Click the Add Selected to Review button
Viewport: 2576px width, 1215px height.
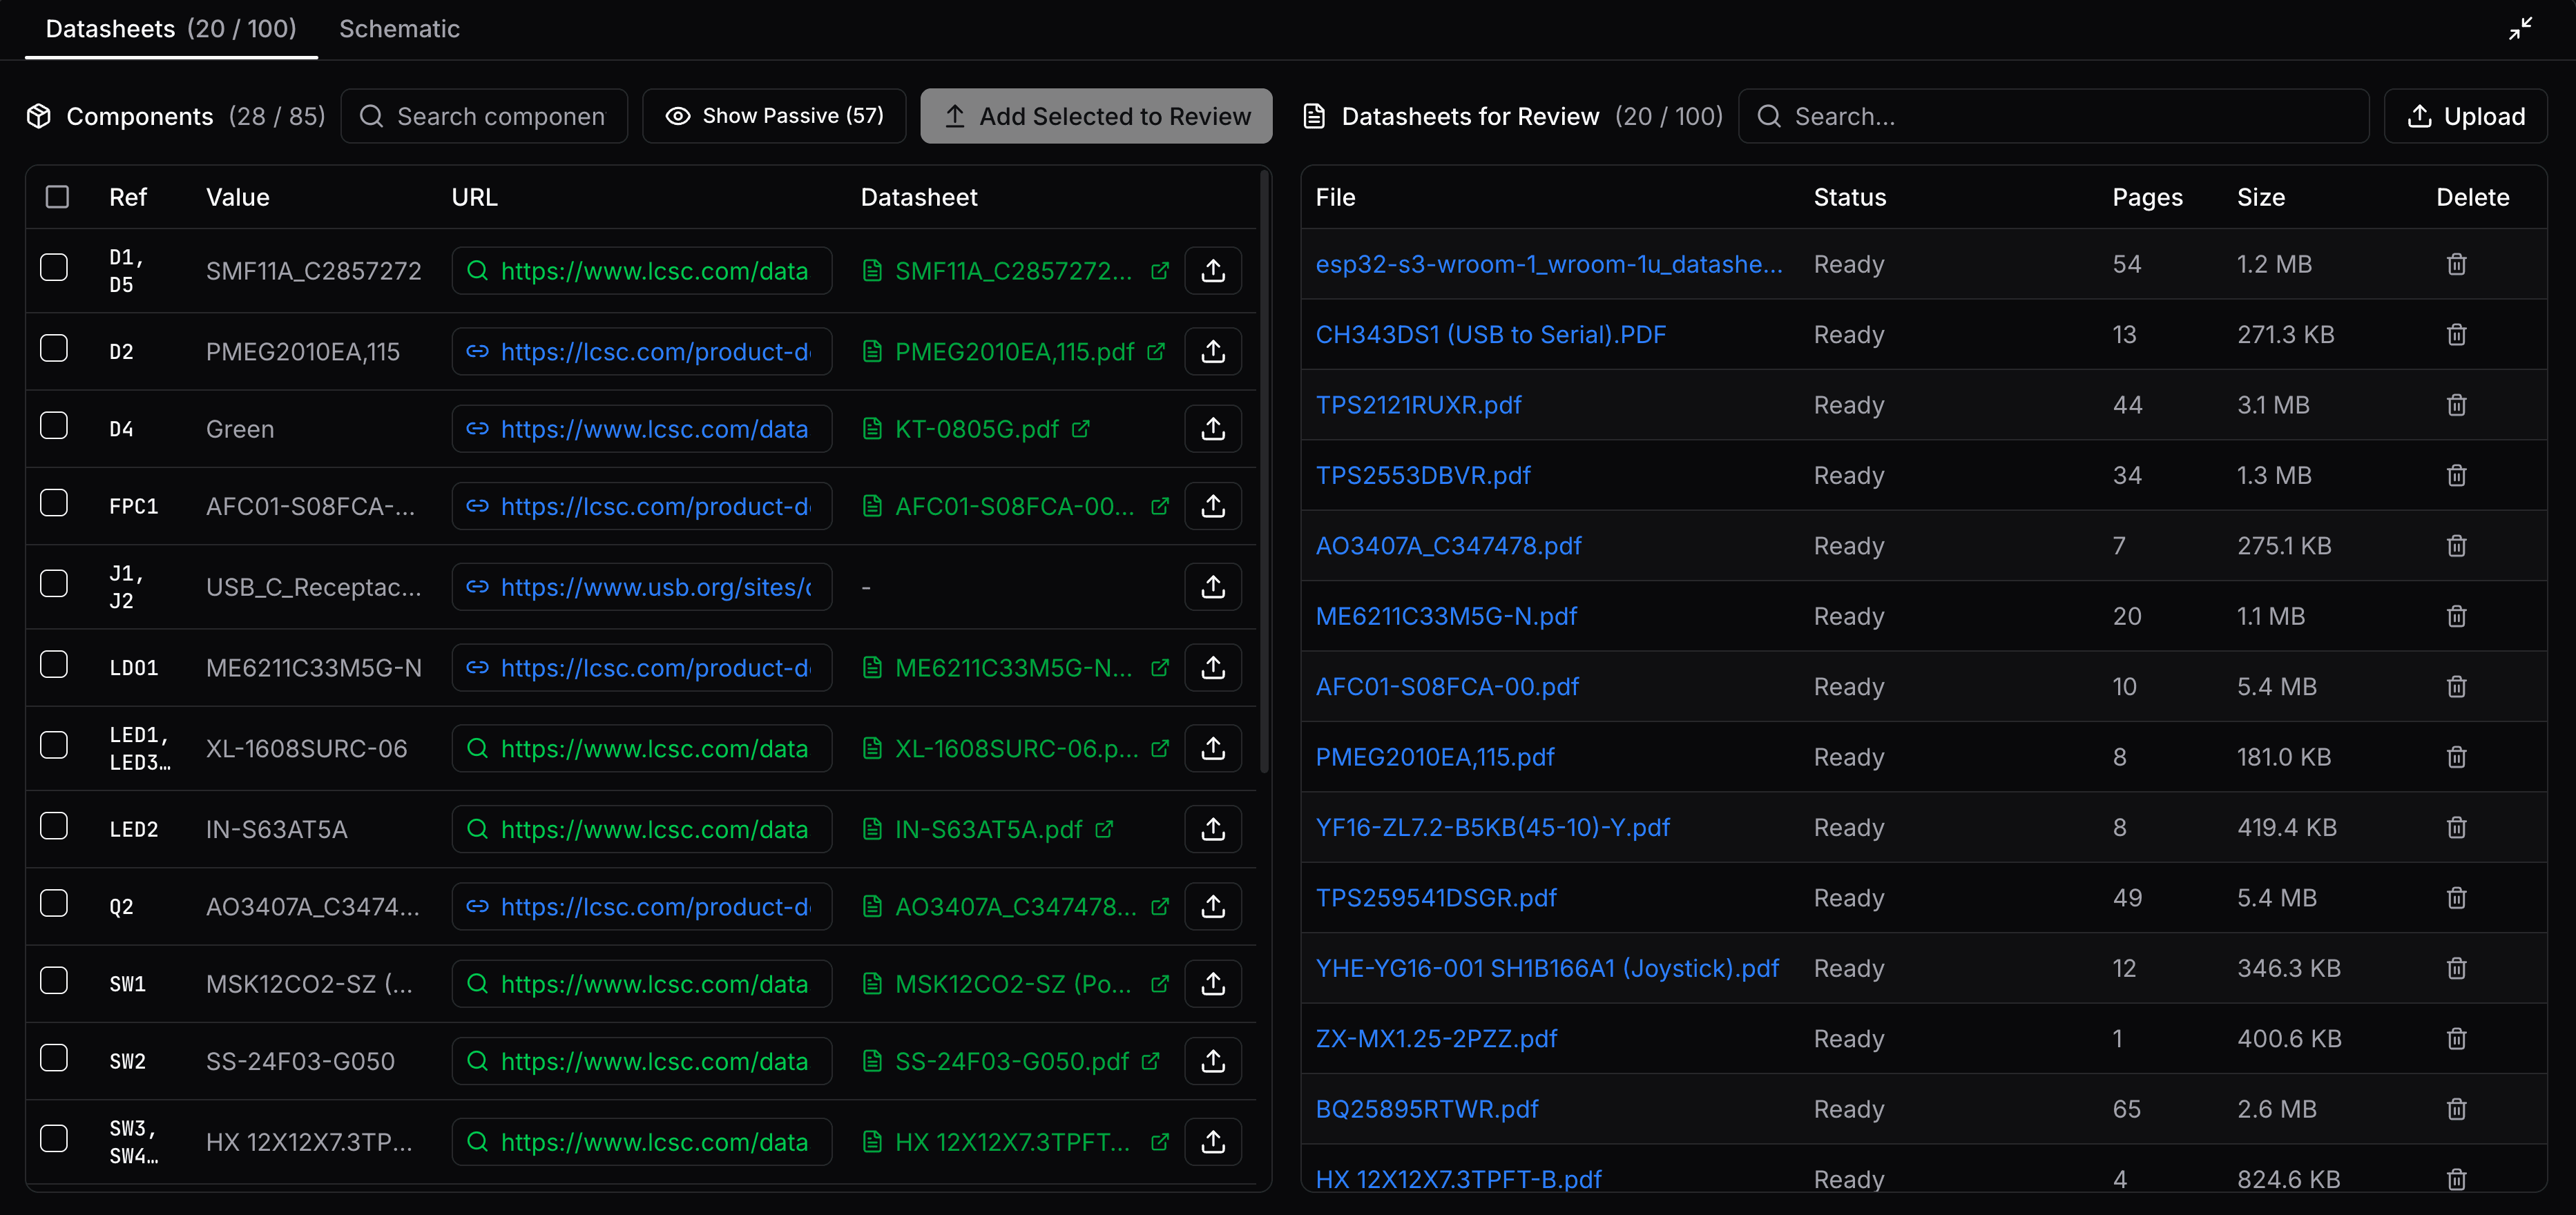pos(1096,116)
